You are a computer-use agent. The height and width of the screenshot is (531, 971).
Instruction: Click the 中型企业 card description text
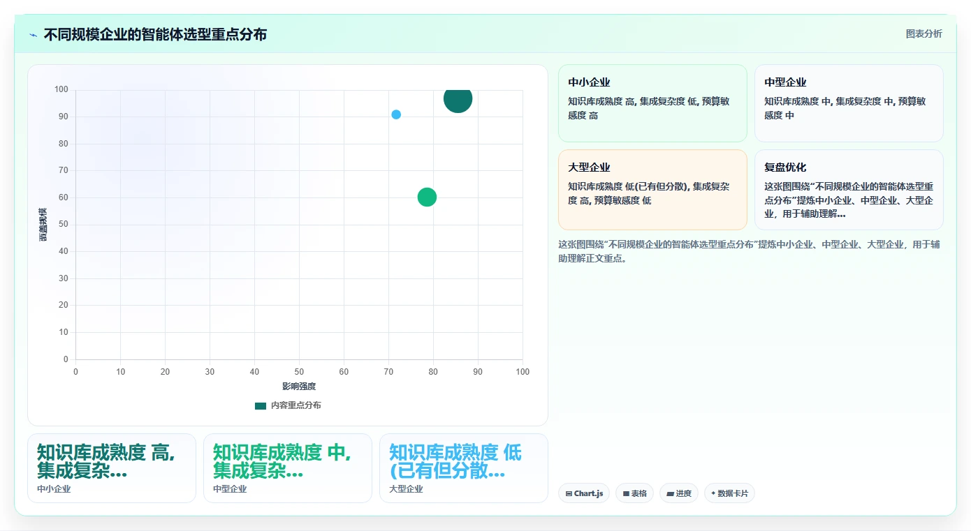[845, 108]
